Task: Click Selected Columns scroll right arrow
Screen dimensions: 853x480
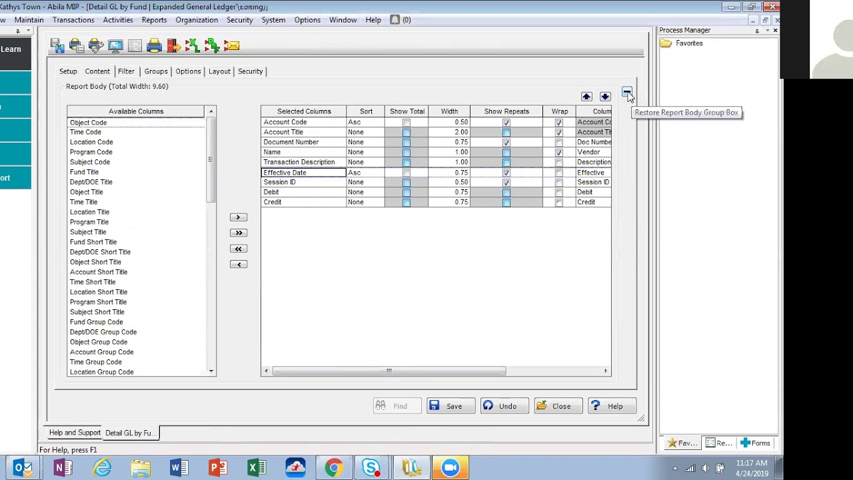Action: (x=606, y=371)
